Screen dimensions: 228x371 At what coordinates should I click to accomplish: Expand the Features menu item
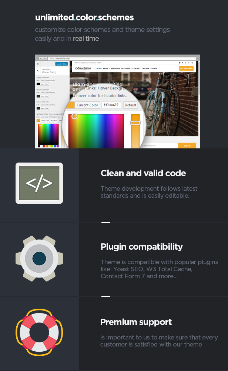[x=125, y=68]
